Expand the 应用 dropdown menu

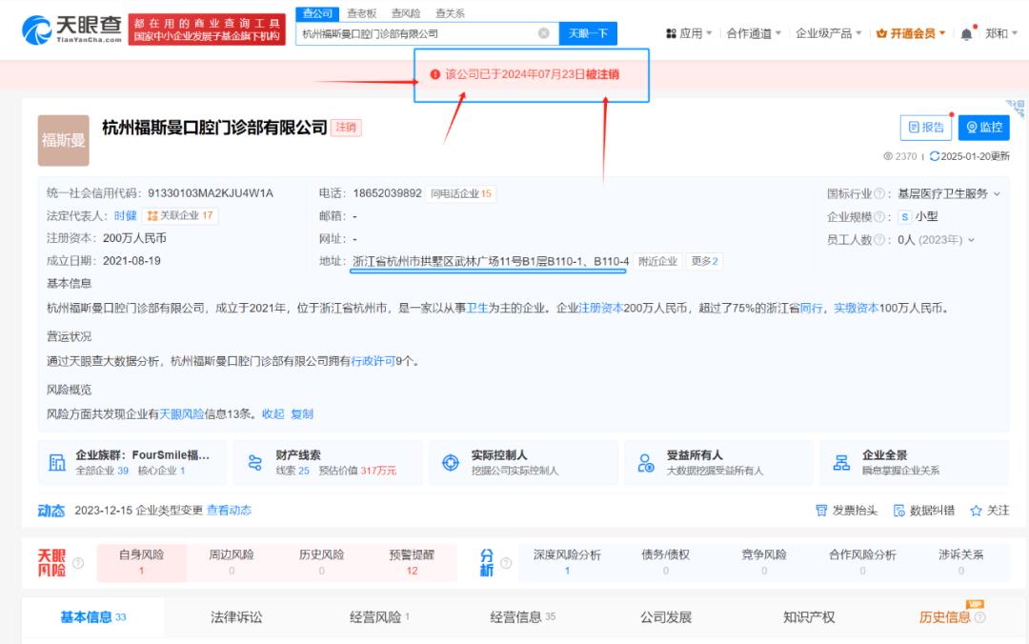[x=709, y=33]
